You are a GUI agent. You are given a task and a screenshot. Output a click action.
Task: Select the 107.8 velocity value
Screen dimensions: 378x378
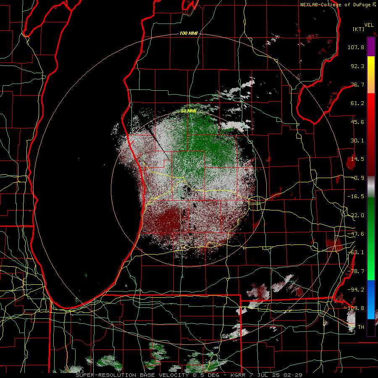[356, 47]
